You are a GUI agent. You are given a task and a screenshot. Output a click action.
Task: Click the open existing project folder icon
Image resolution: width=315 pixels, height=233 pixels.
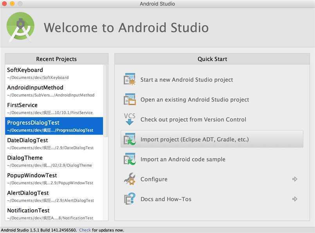[x=130, y=100]
